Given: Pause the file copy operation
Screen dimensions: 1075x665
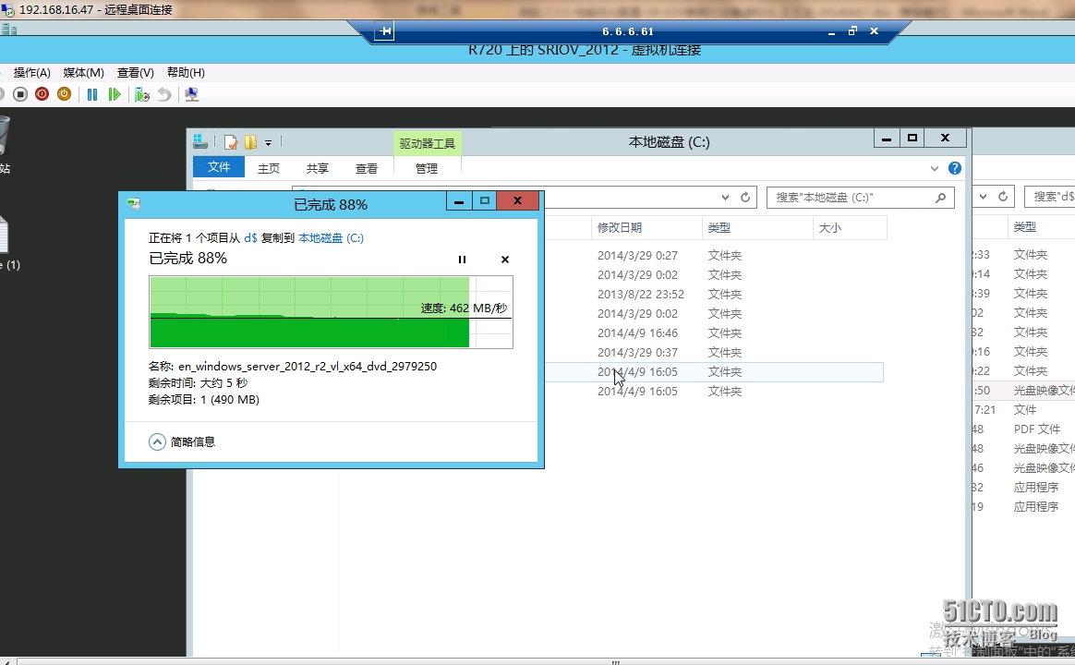Looking at the screenshot, I should [x=462, y=260].
